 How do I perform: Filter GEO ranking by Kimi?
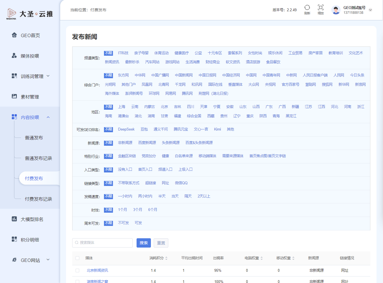[217, 129]
